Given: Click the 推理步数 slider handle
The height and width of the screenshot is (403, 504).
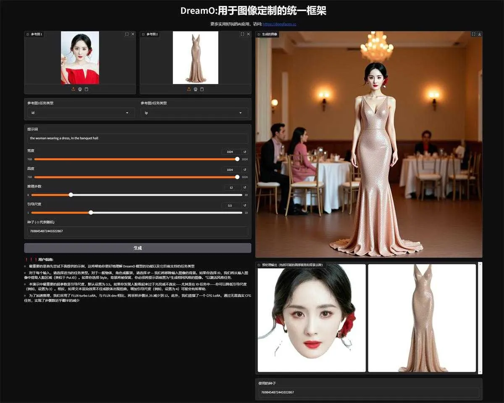Looking at the screenshot, I should click(71, 195).
